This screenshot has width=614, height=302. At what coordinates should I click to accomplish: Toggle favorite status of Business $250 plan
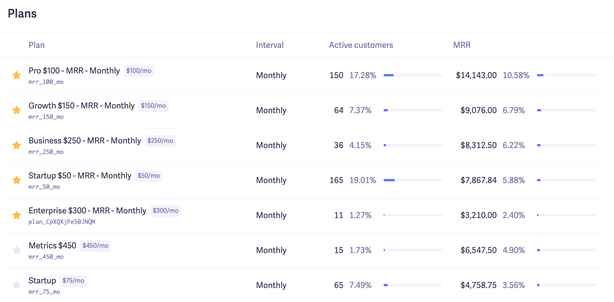(17, 145)
